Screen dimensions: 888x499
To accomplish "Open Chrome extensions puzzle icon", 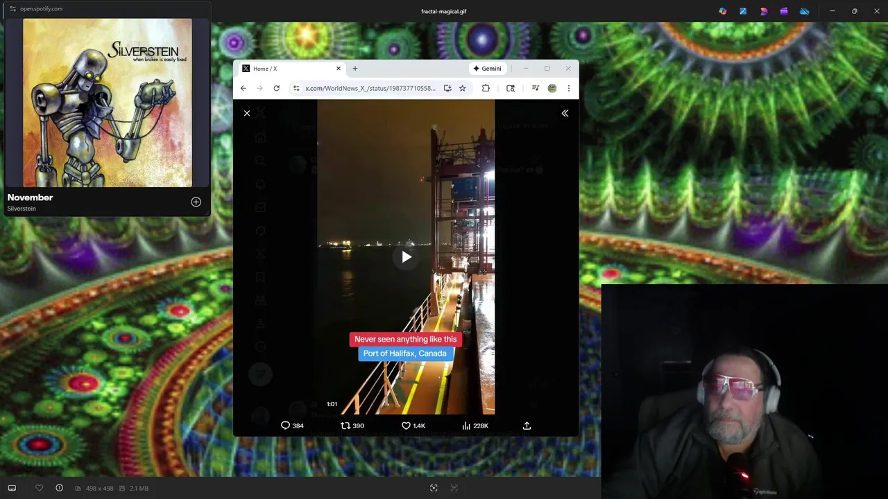I will tap(486, 88).
